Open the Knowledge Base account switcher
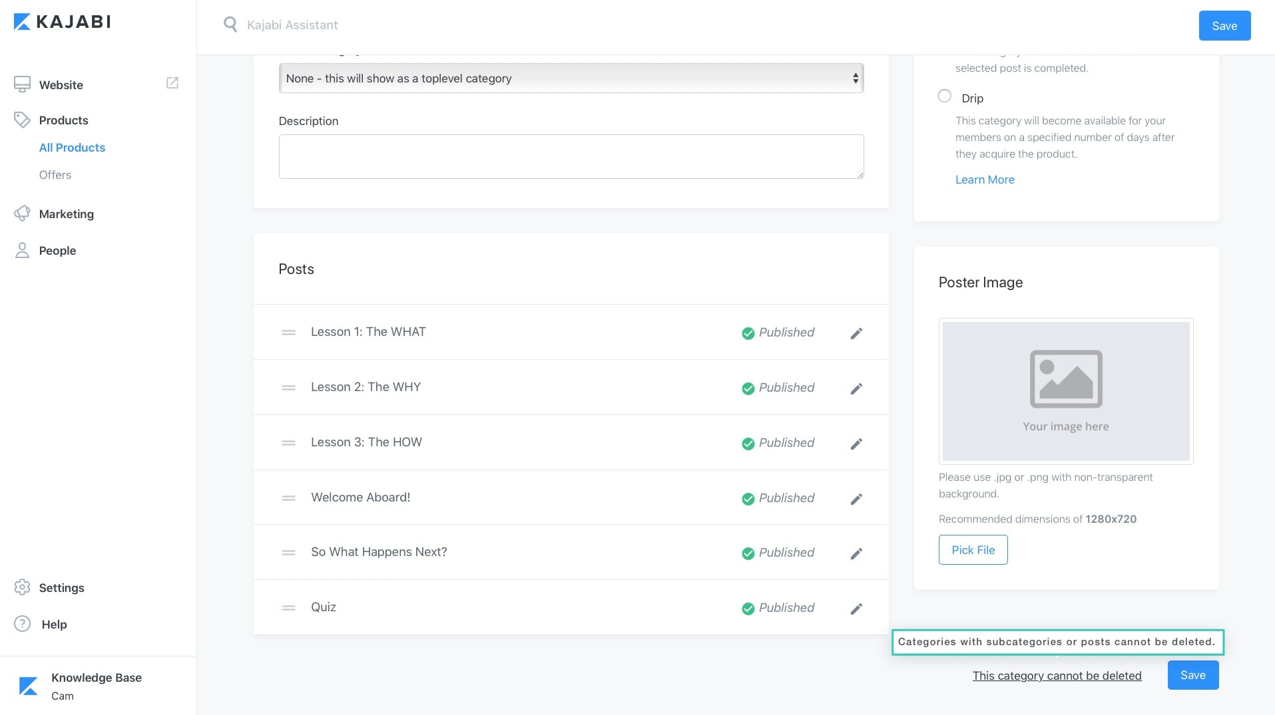This screenshot has height=715, width=1275. pos(97,686)
